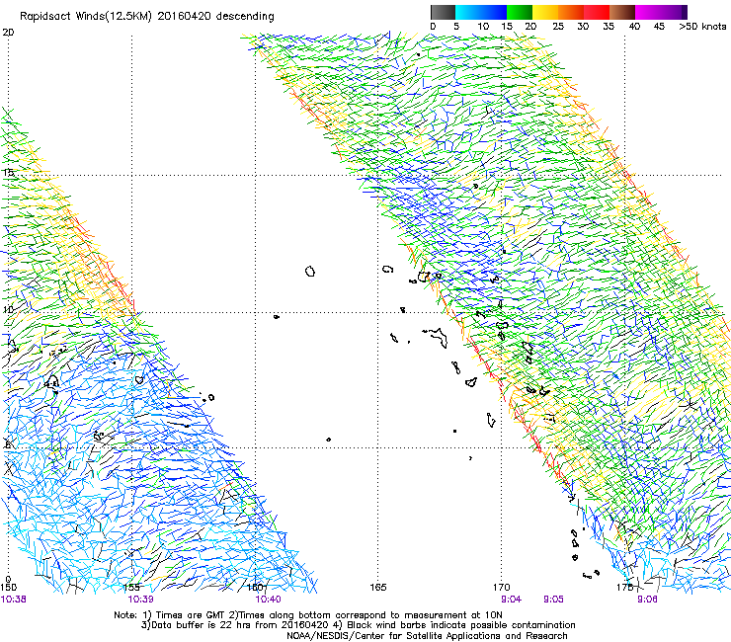731x642 pixels.
Task: Click the '>50 knots' legend label
Action: click(x=702, y=27)
